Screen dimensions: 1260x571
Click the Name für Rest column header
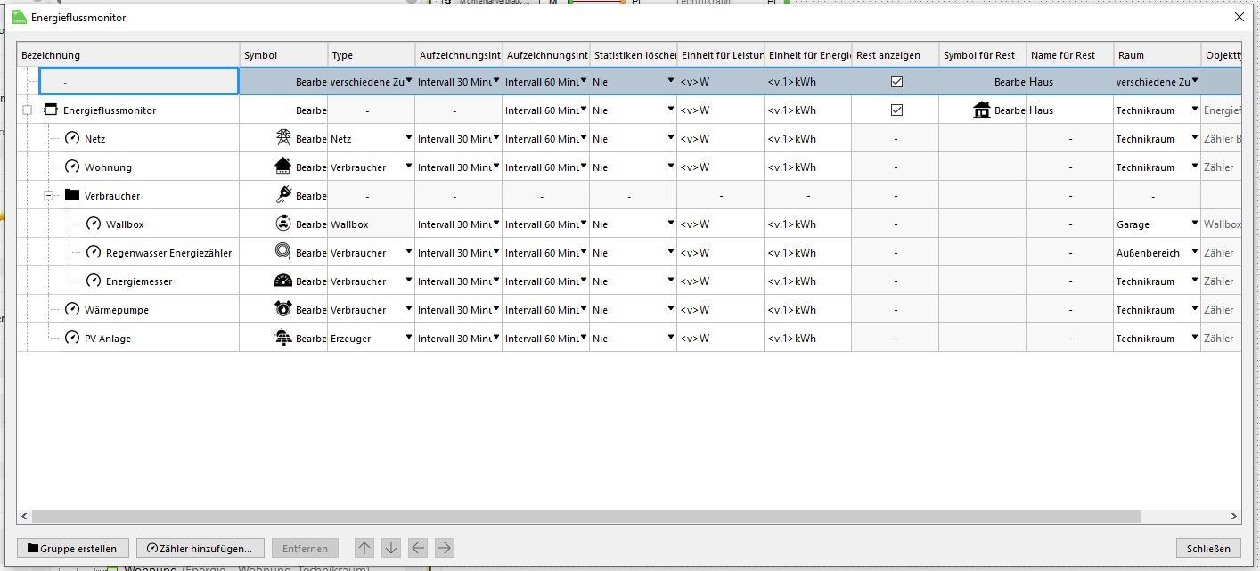coord(1069,54)
